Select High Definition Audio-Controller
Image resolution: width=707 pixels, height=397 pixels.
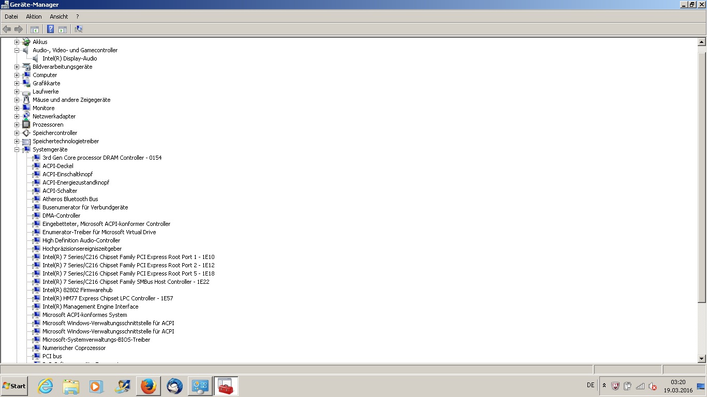pyautogui.click(x=81, y=240)
